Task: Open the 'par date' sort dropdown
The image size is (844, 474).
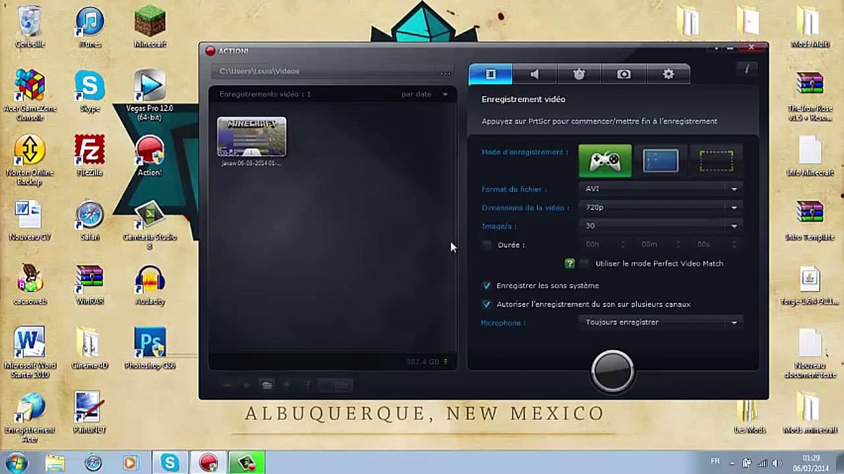Action: pyautogui.click(x=425, y=94)
